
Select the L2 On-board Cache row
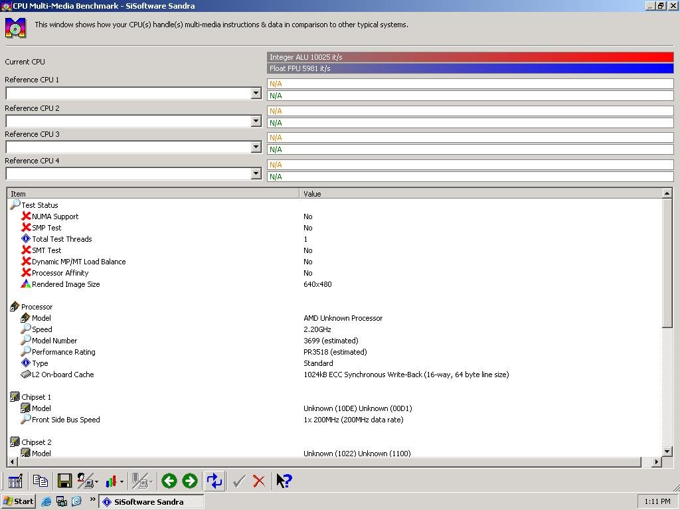pyautogui.click(x=334, y=375)
